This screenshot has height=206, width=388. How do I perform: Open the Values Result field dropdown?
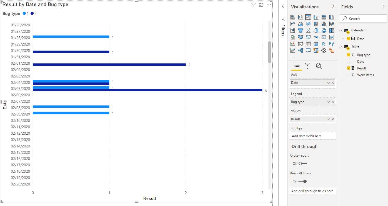(x=328, y=119)
